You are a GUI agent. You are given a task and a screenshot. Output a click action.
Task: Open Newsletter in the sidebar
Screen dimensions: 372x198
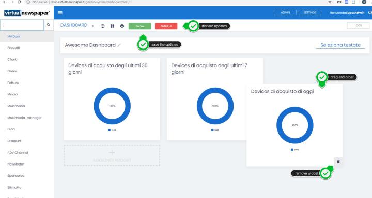16,164
